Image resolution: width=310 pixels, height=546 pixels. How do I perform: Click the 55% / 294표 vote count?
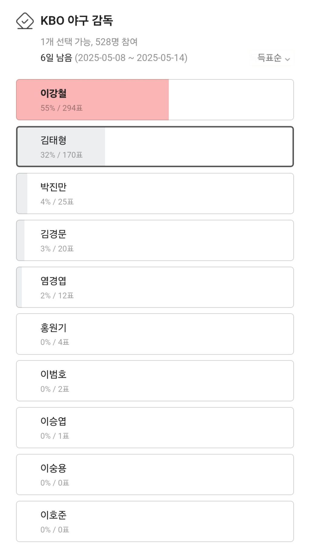(61, 108)
